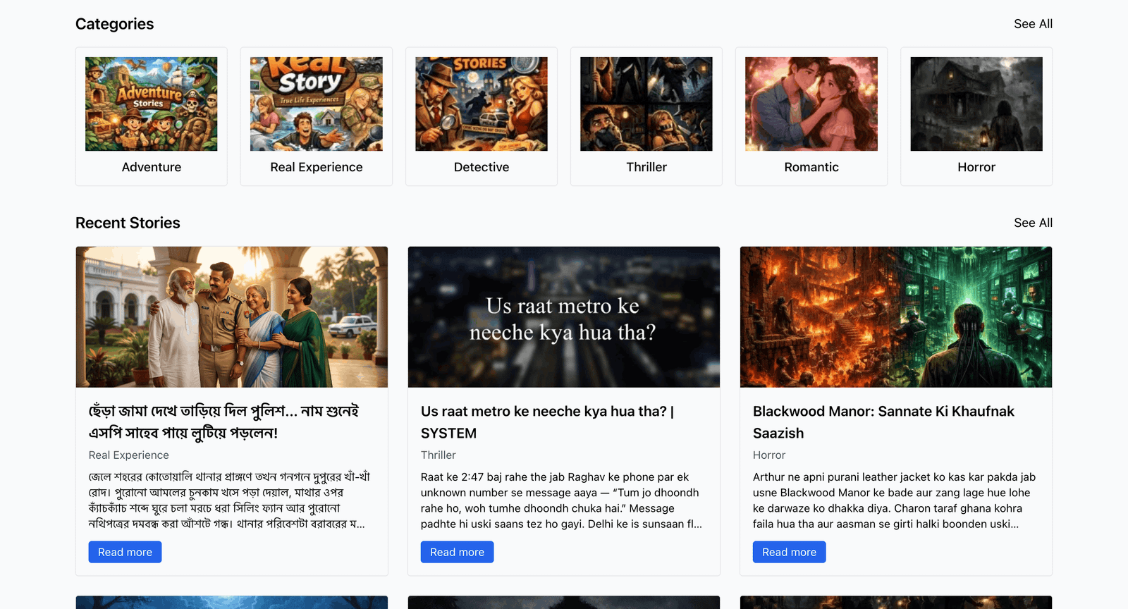Read more of the Bengali Real Experience story

tap(125, 552)
